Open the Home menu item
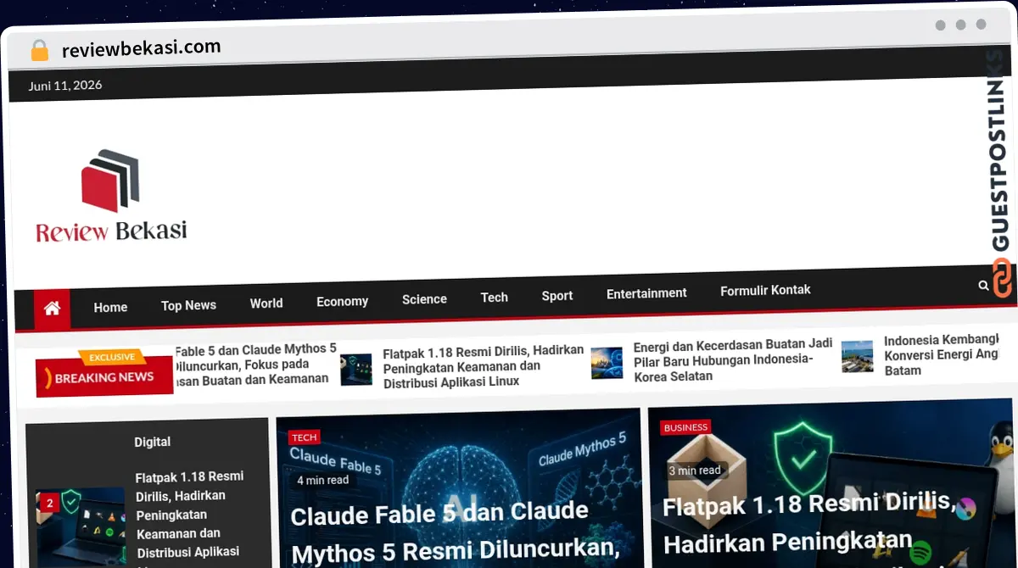This screenshot has height=568, width=1018. (110, 308)
